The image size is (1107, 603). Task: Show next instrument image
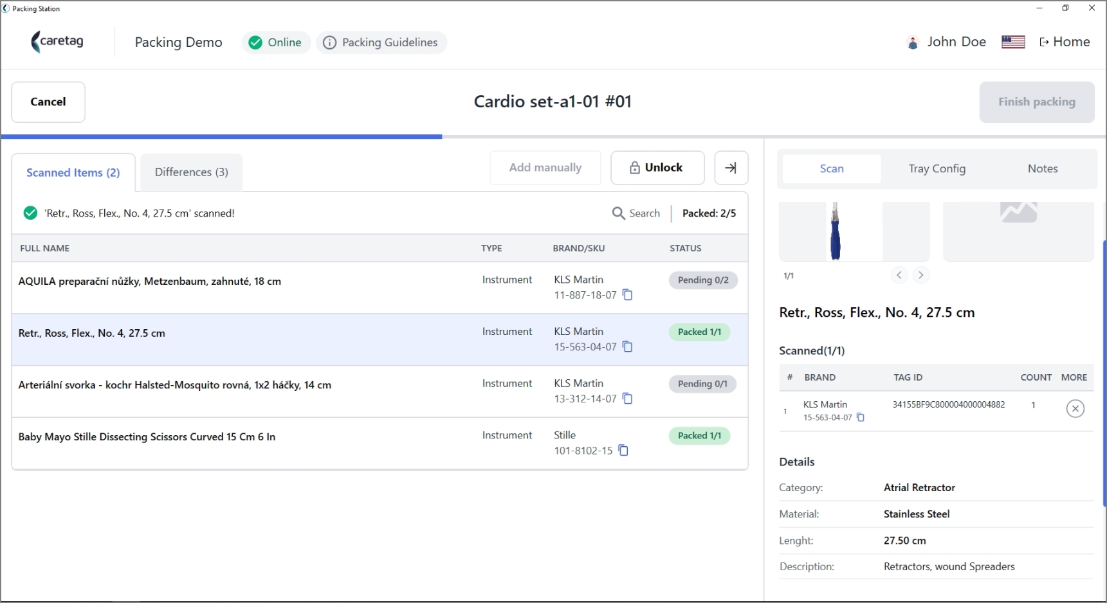[921, 275]
